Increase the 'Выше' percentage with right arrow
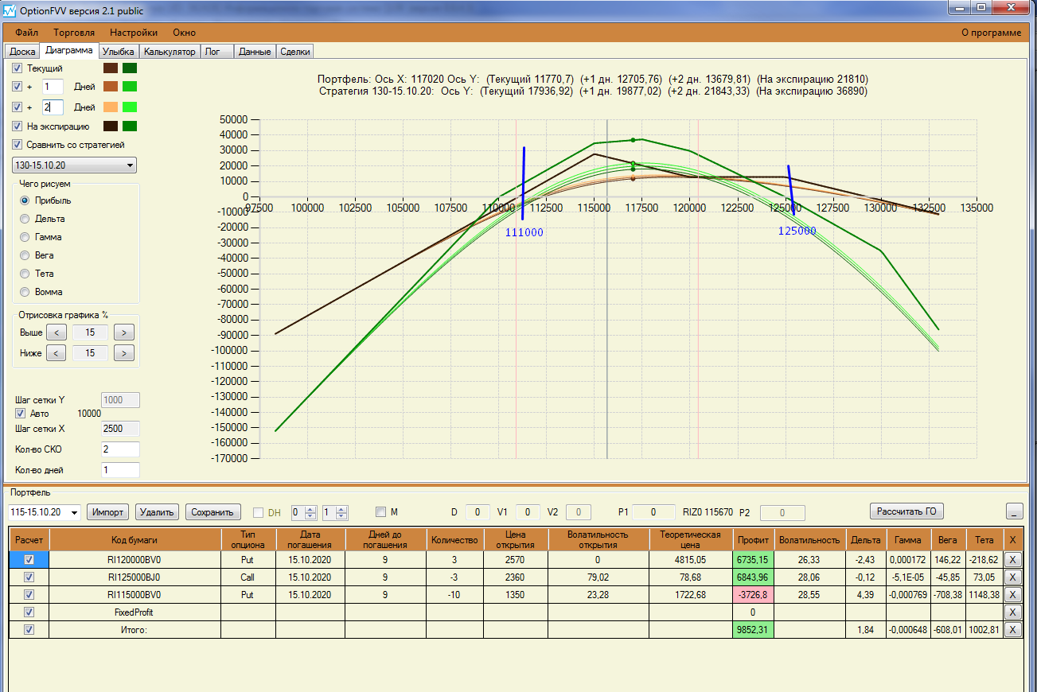Viewport: 1037px width, 692px height. point(123,332)
